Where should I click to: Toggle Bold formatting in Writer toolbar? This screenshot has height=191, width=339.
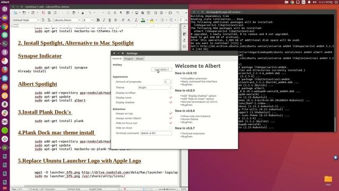pyautogui.click(x=98, y=20)
